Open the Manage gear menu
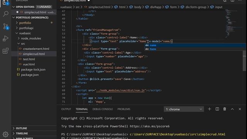This screenshot has height=139, width=247. point(6,134)
